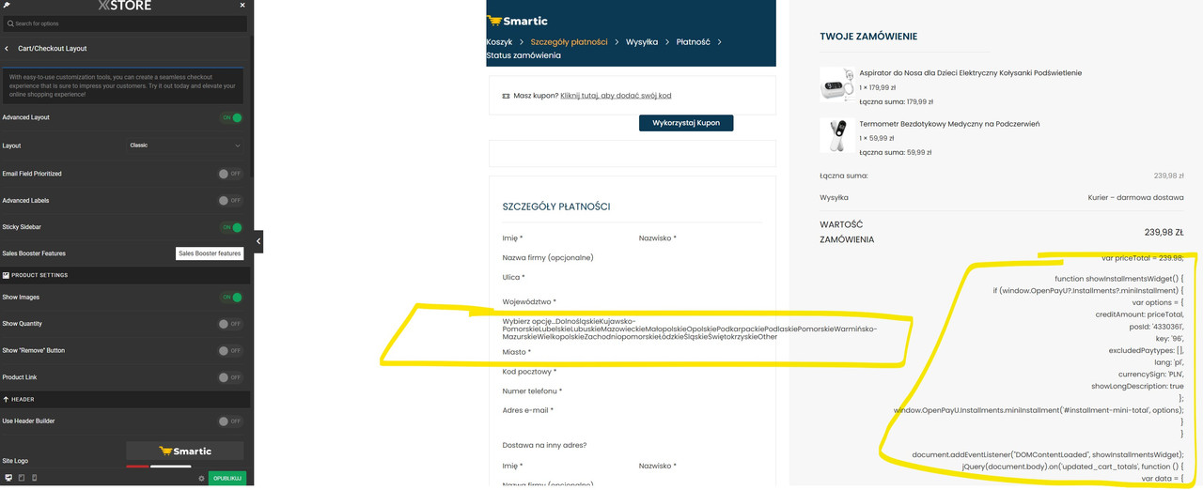Viewport: 1203px width, 490px height.
Task: Click the Aspirator do Nosa product thumbnail
Action: (x=836, y=84)
